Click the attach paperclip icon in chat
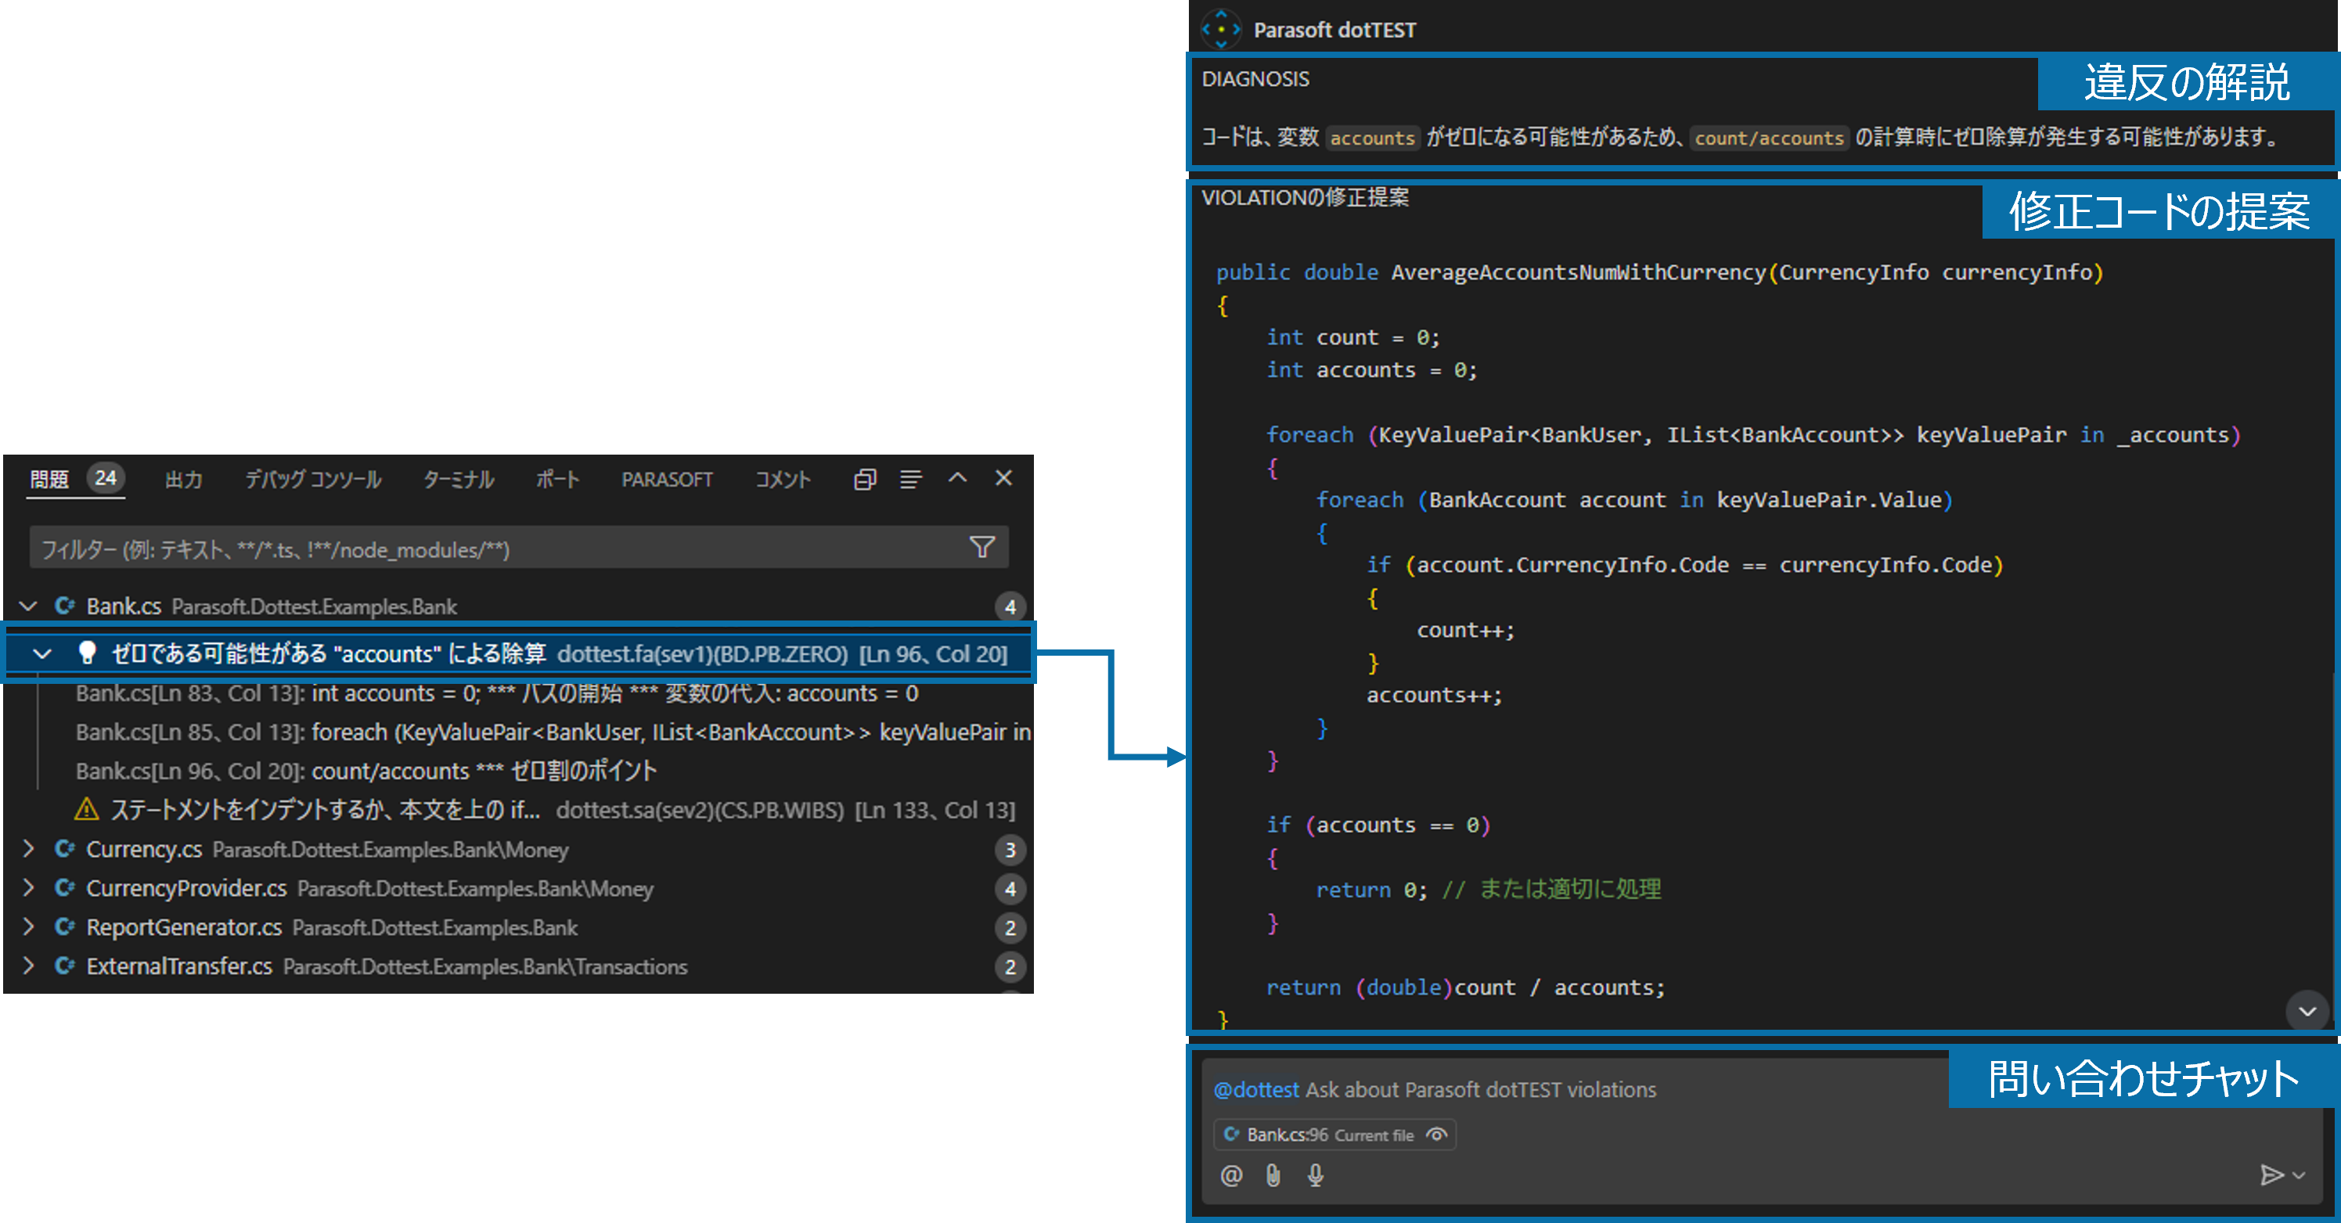2341x1223 pixels. point(1273,1176)
